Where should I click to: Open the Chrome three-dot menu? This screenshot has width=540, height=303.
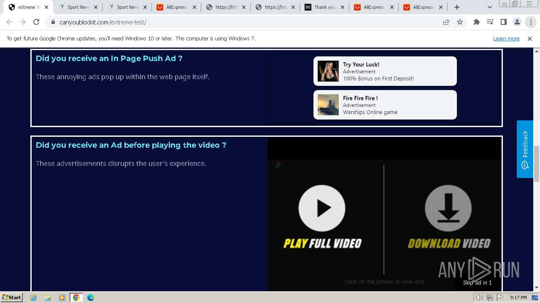coord(531,22)
